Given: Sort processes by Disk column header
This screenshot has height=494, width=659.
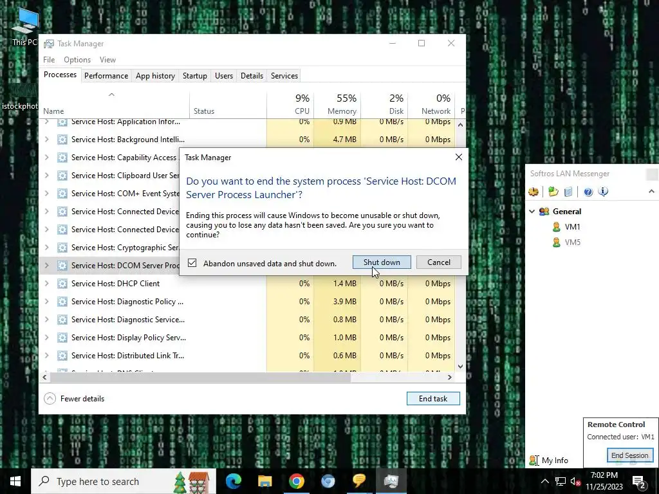Looking at the screenshot, I should [384, 104].
